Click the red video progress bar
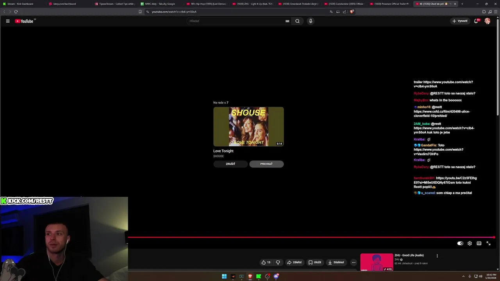This screenshot has width=500, height=281. pyautogui.click(x=311, y=237)
